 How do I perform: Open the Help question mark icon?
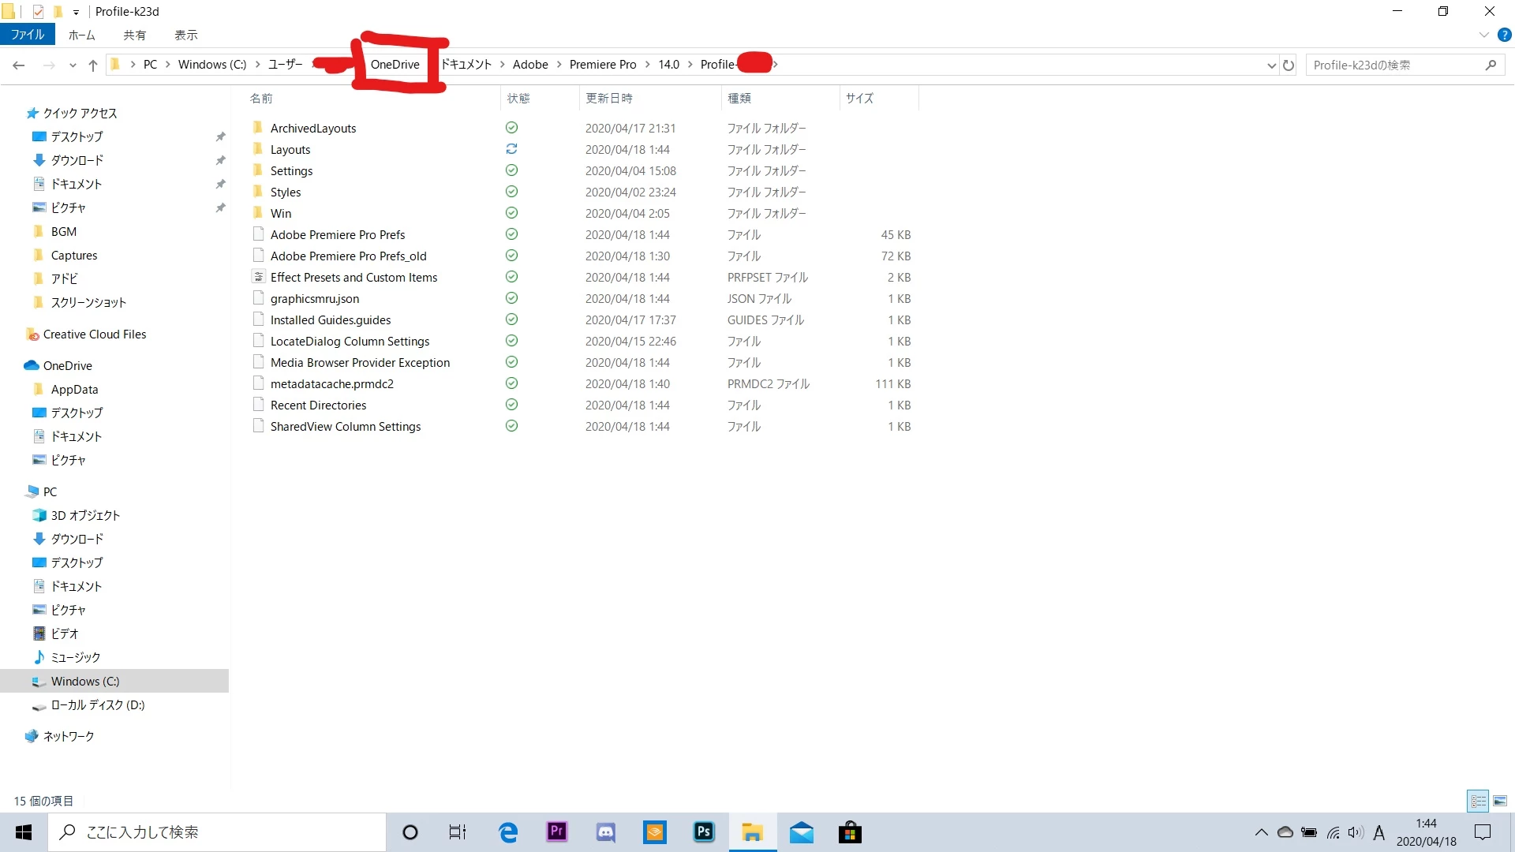[1504, 35]
